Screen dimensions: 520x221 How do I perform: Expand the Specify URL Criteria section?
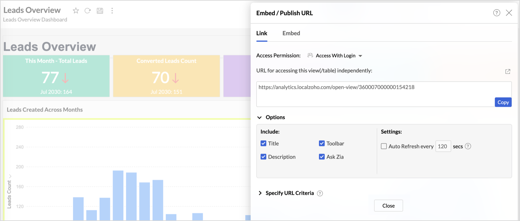pyautogui.click(x=260, y=193)
